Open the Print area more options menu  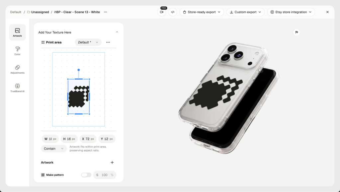(x=108, y=42)
